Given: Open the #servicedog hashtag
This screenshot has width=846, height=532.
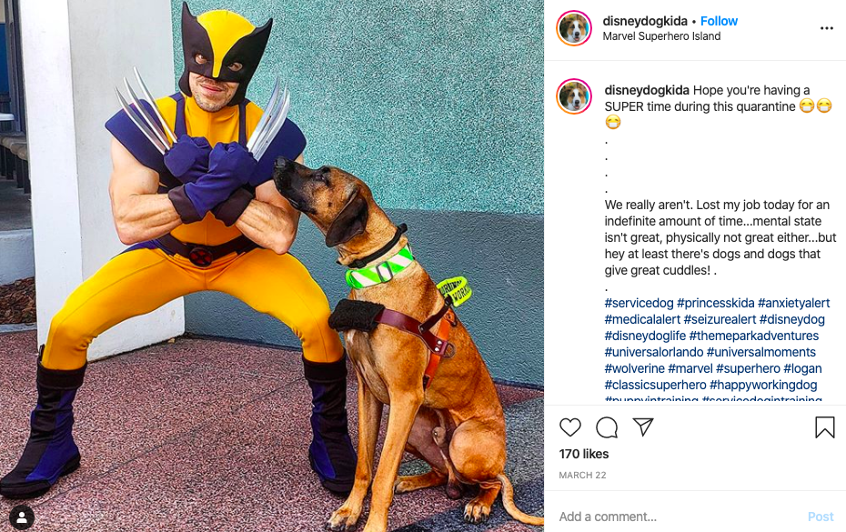Looking at the screenshot, I should [x=639, y=303].
